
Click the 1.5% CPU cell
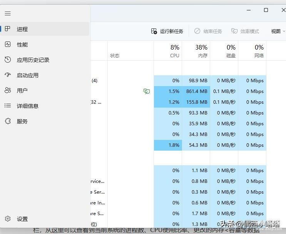pyautogui.click(x=168, y=91)
